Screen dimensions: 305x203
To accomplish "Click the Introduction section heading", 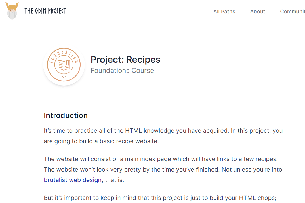I will coord(66,115).
